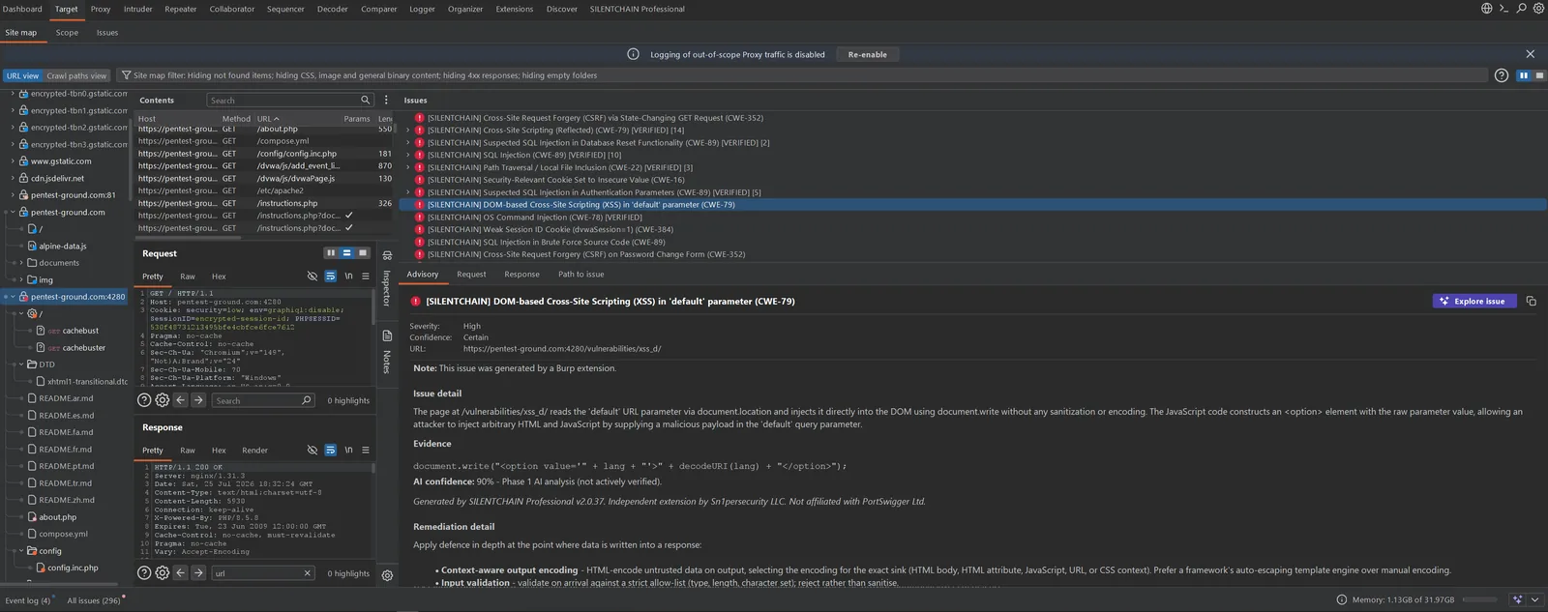The width and height of the screenshot is (1548, 612).
Task: Open Event log (4) in status bar
Action: tap(28, 600)
